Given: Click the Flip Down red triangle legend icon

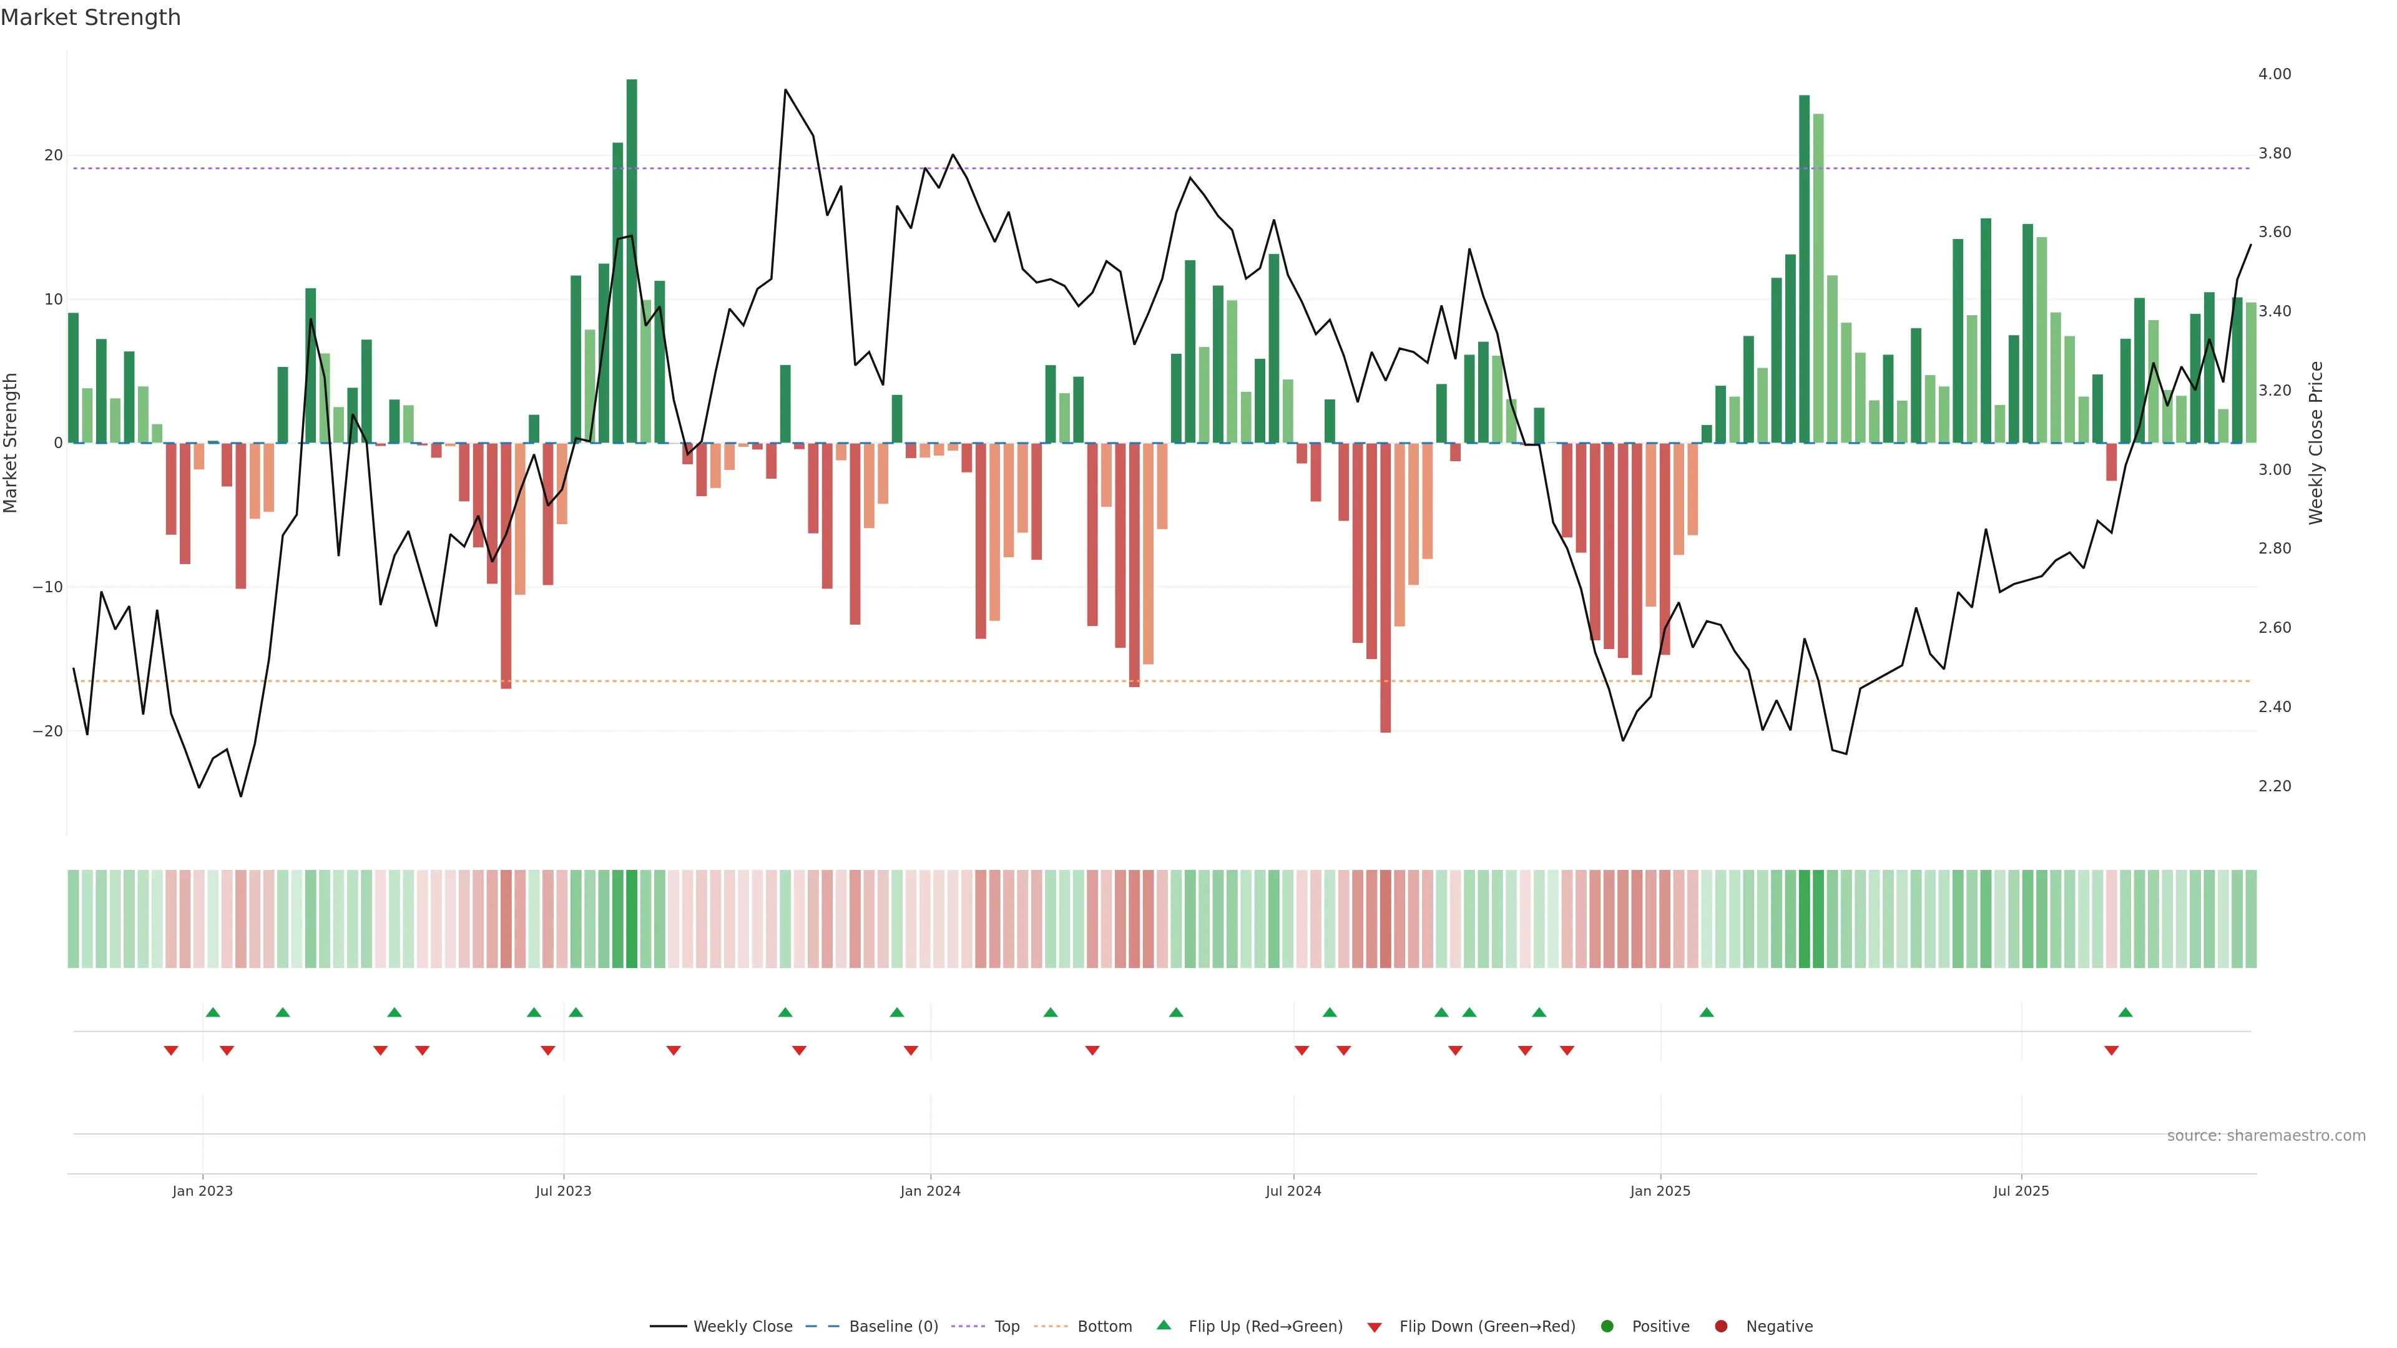Looking at the screenshot, I should 1375,1327.
